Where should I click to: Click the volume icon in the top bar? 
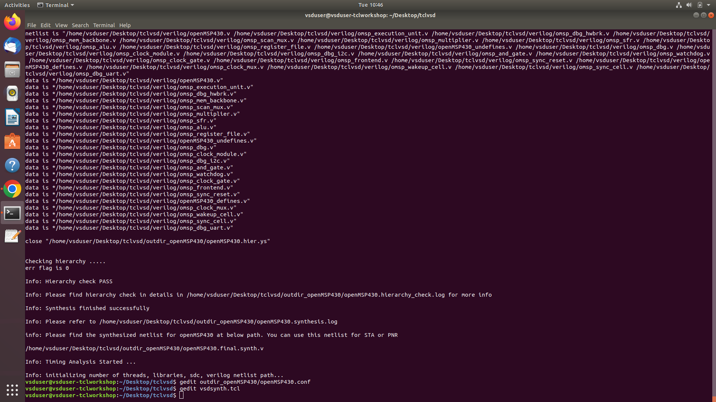tap(689, 5)
